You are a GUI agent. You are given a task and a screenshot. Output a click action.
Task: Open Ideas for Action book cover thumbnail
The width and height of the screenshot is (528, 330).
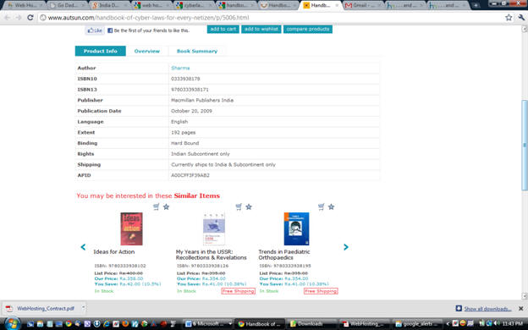point(132,228)
